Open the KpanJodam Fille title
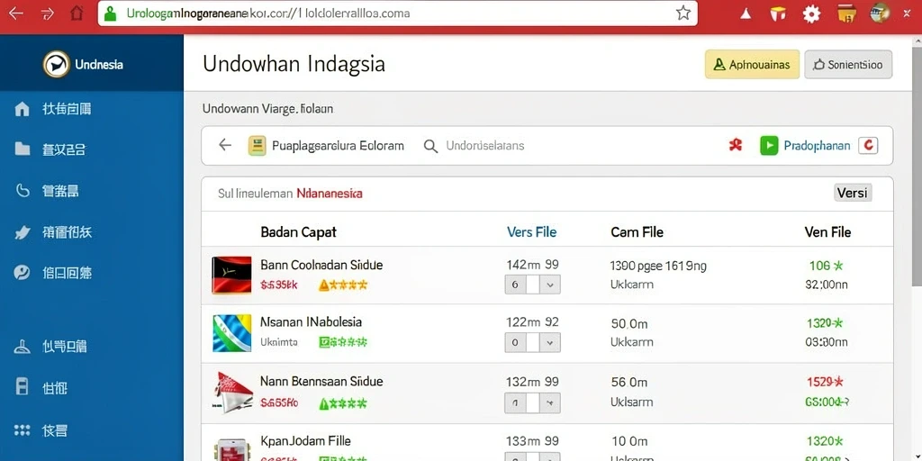The width and height of the screenshot is (922, 461). click(305, 441)
